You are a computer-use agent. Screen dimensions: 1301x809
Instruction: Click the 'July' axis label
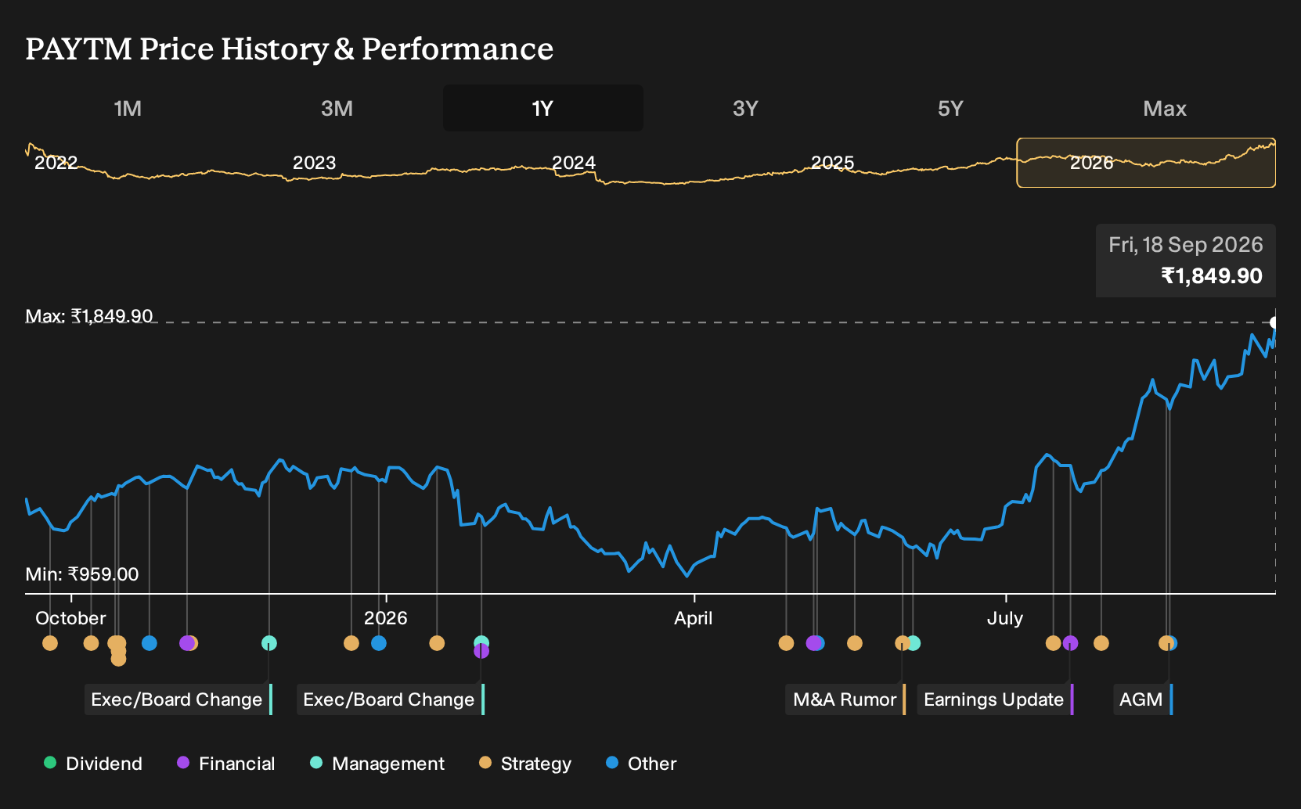point(1005,618)
